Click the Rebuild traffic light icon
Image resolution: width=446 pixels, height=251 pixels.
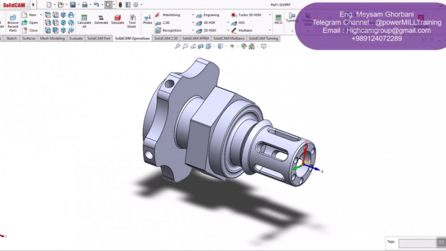click(120, 5)
